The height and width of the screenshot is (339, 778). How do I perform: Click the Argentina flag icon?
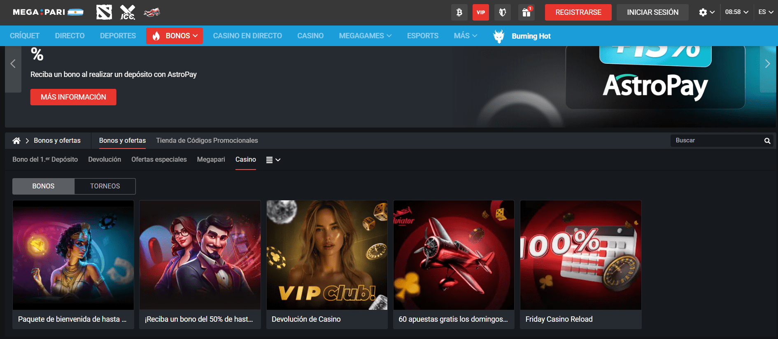click(x=75, y=12)
